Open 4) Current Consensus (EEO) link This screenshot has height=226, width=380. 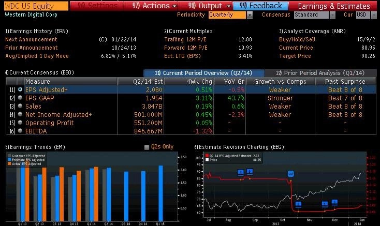click(39, 72)
